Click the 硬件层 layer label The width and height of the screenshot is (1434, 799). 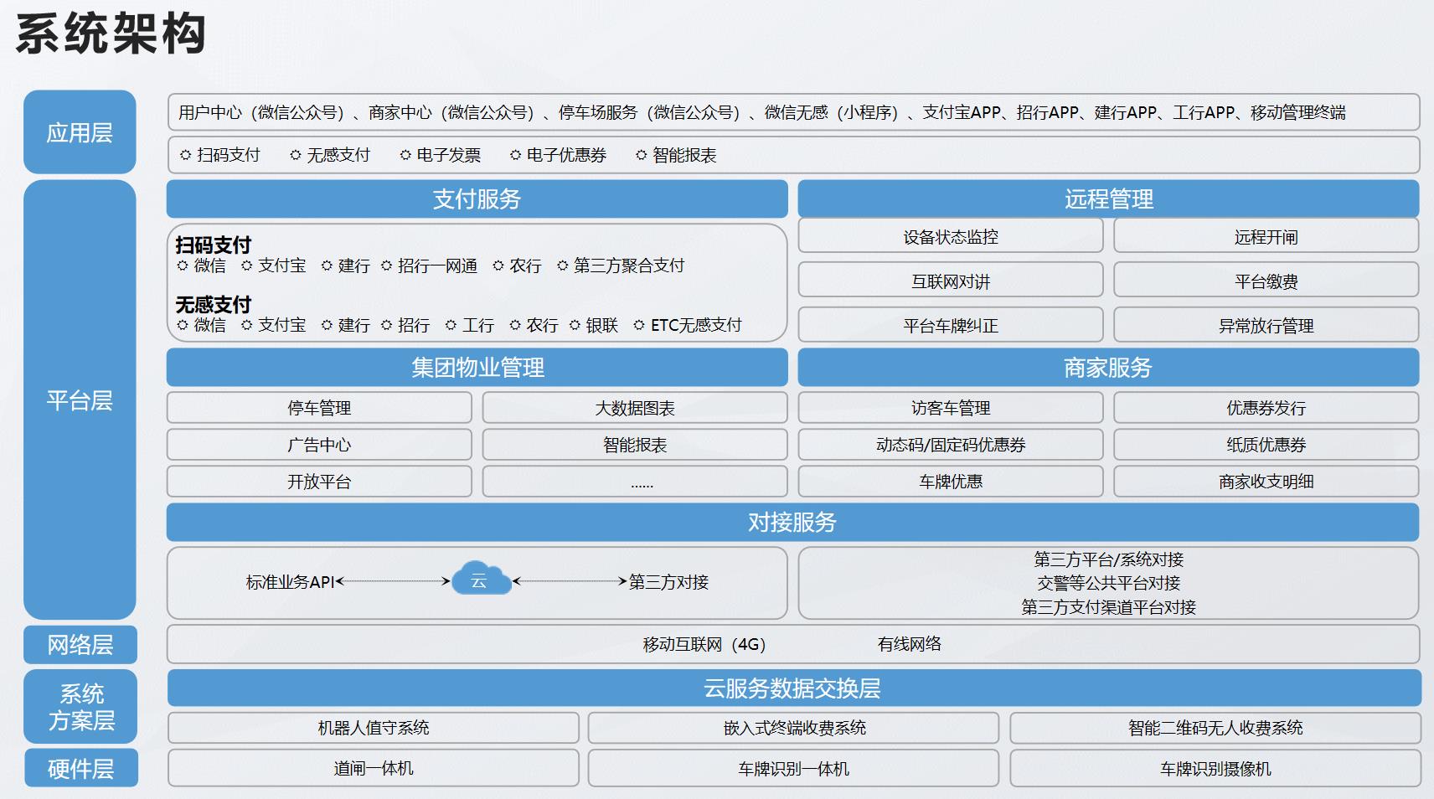(80, 768)
